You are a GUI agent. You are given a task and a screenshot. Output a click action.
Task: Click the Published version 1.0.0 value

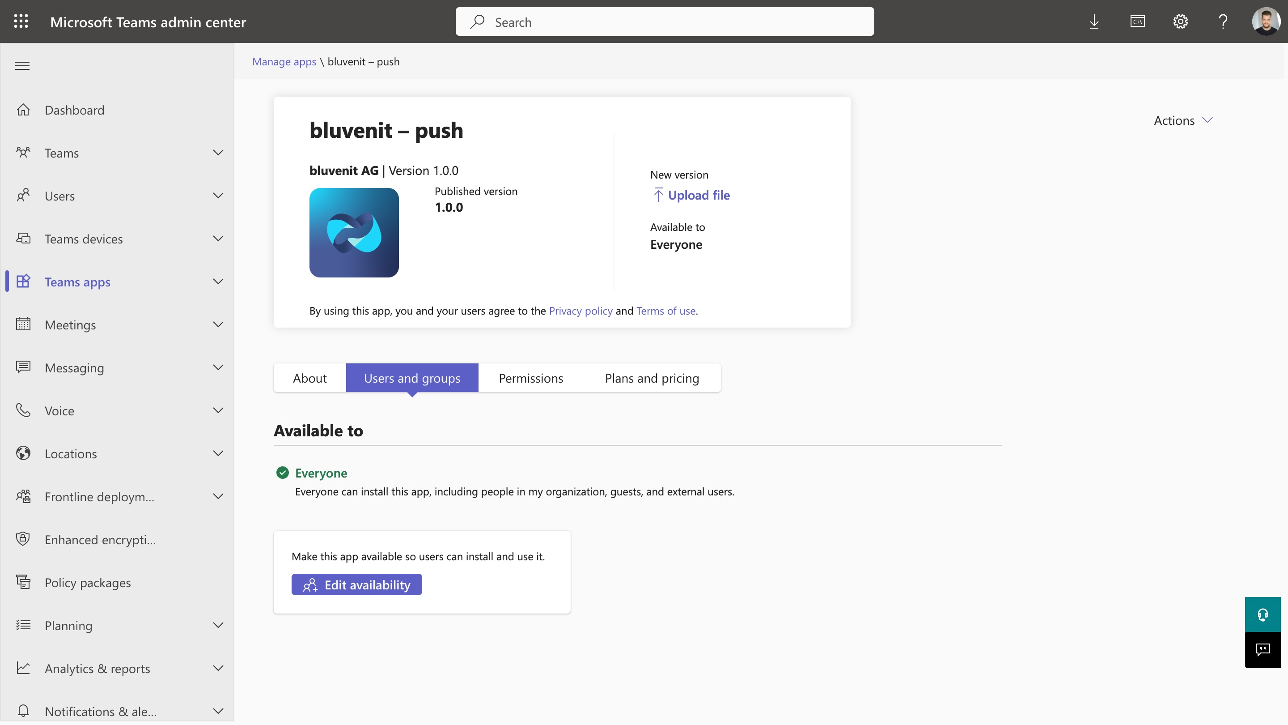click(449, 207)
